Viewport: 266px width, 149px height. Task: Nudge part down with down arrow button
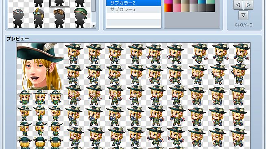tap(244, 15)
